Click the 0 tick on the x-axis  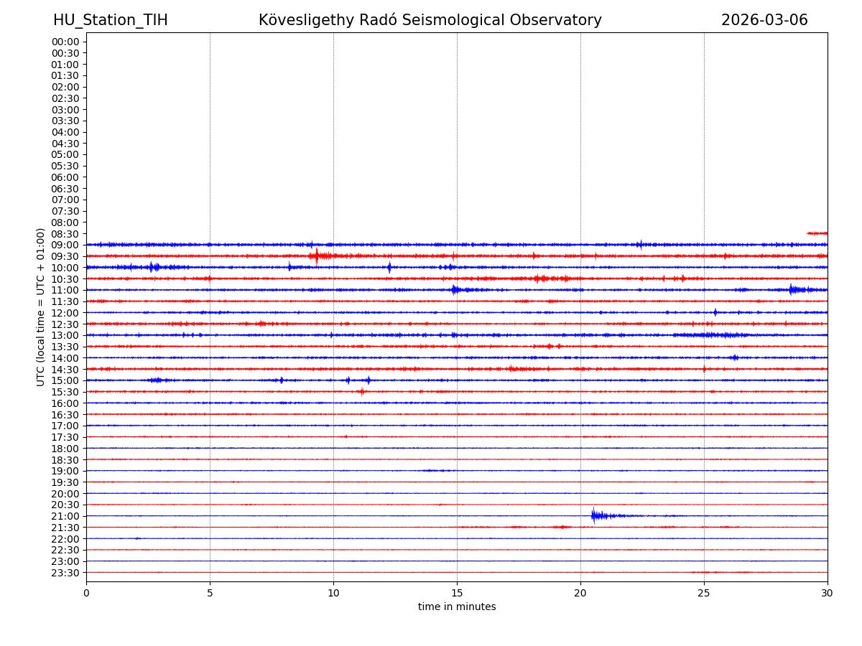click(86, 593)
